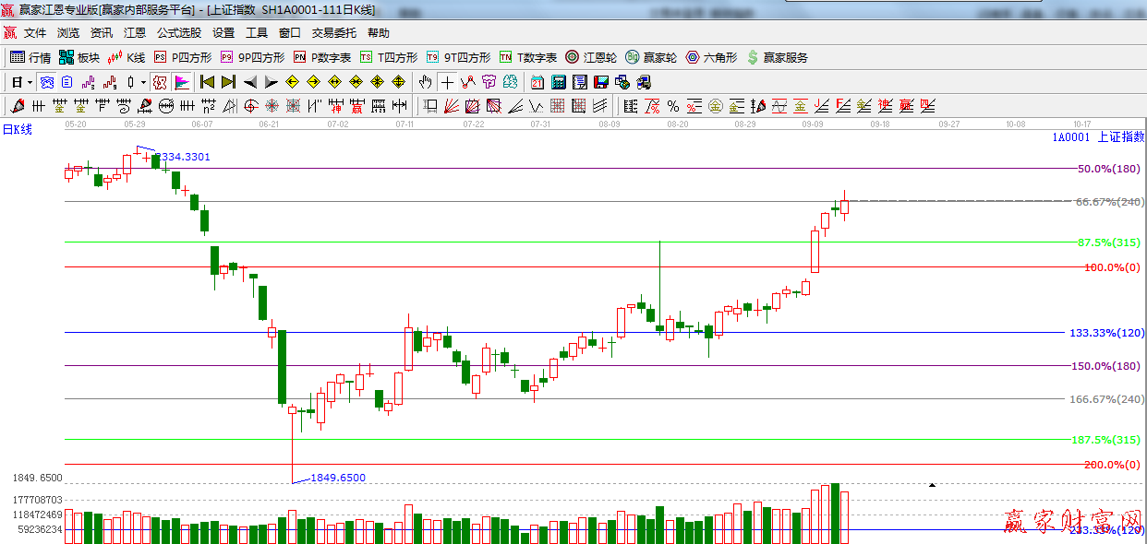Click the 1849.6500 low price label
This screenshot has height=544, width=1147.
pyautogui.click(x=338, y=478)
